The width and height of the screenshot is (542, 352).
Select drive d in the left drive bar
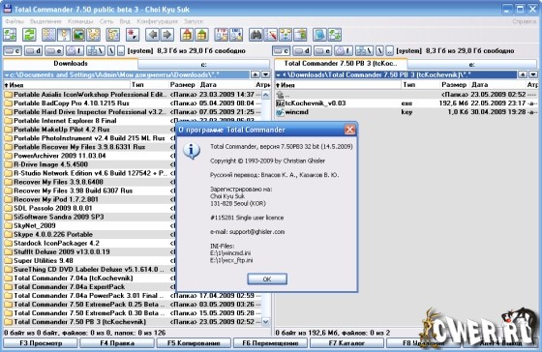point(34,51)
